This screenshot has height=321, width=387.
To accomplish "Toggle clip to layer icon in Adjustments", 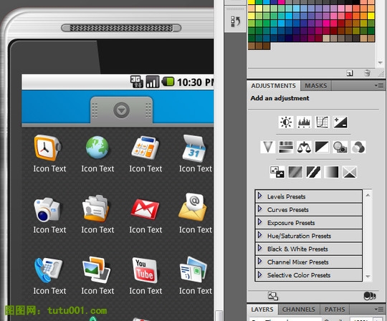I will pos(370,296).
